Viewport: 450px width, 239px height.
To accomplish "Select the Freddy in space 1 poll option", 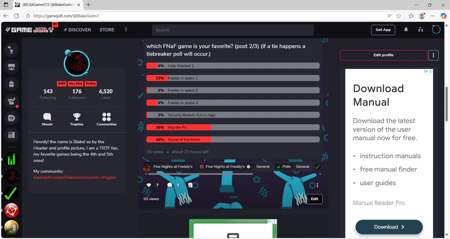I will 232,78.
